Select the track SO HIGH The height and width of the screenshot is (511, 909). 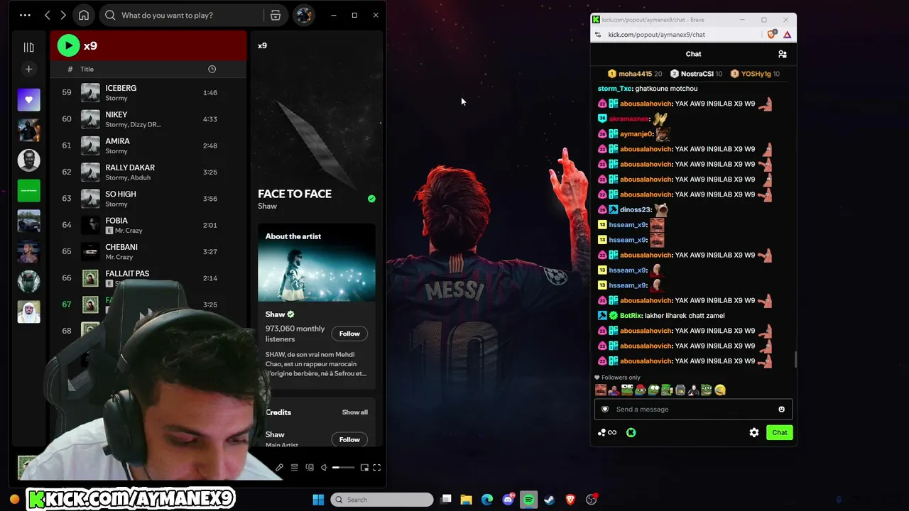click(x=148, y=198)
